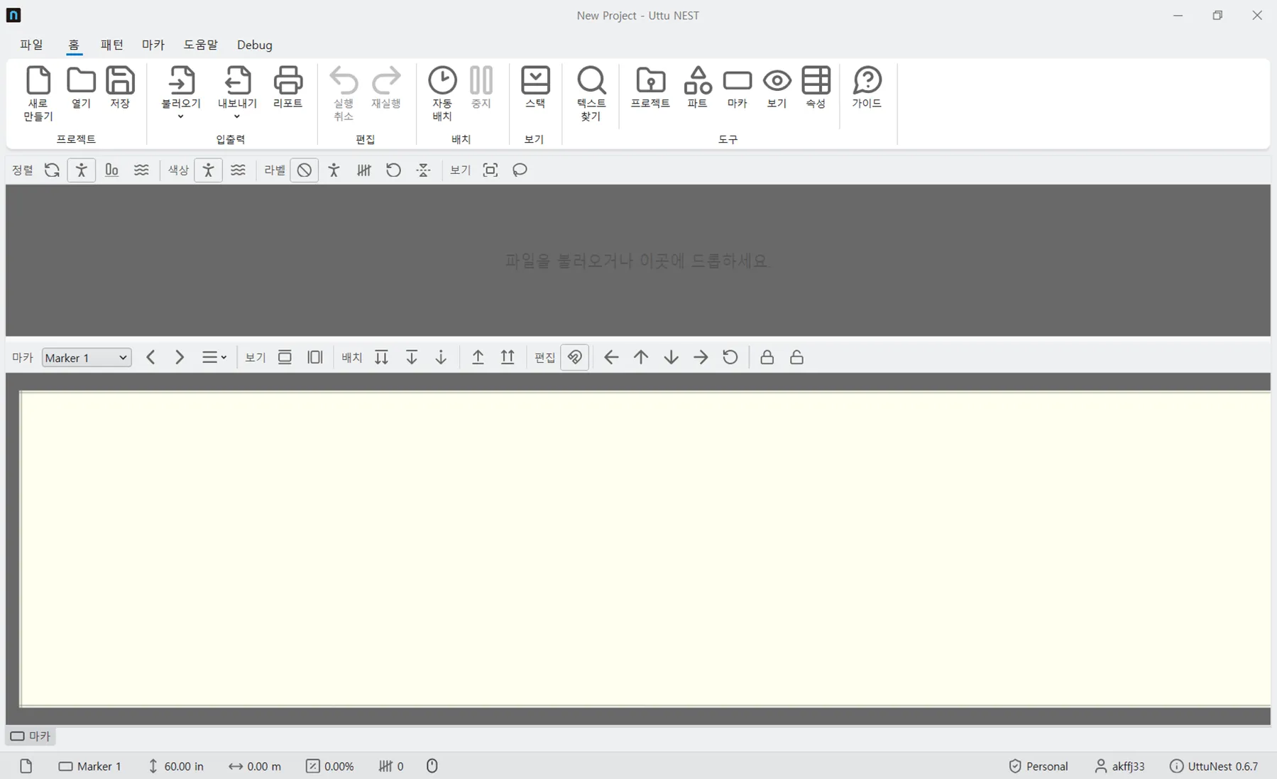Screen dimensions: 1277x779
Task: Click the cream marker canvas area
Action: 645,548
